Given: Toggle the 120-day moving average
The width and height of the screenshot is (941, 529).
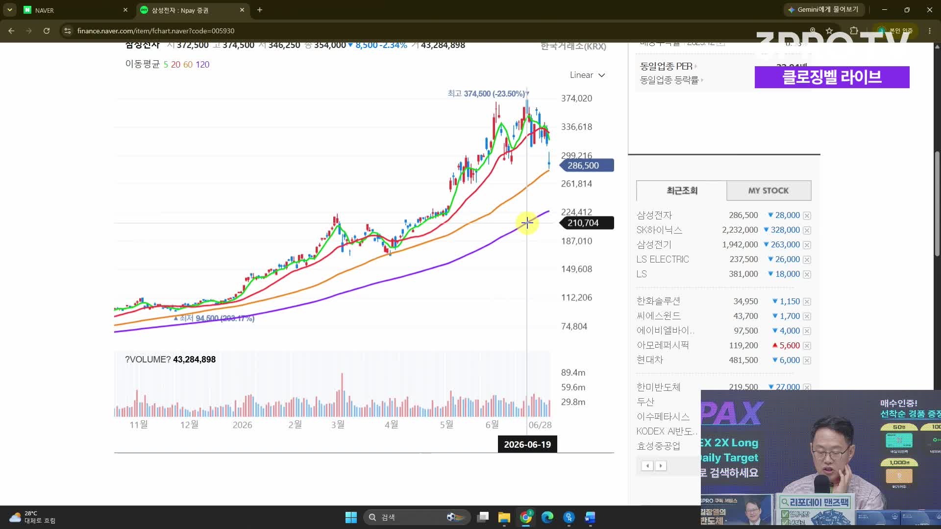Looking at the screenshot, I should tap(202, 65).
